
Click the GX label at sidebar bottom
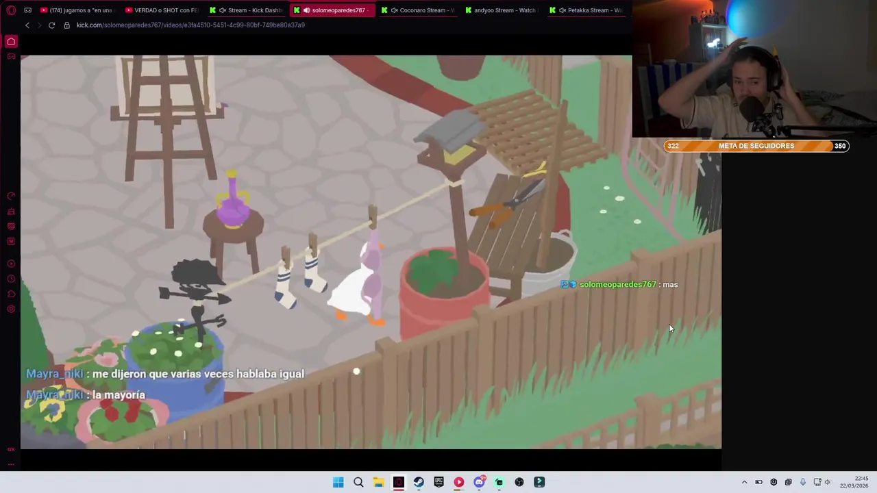11,450
